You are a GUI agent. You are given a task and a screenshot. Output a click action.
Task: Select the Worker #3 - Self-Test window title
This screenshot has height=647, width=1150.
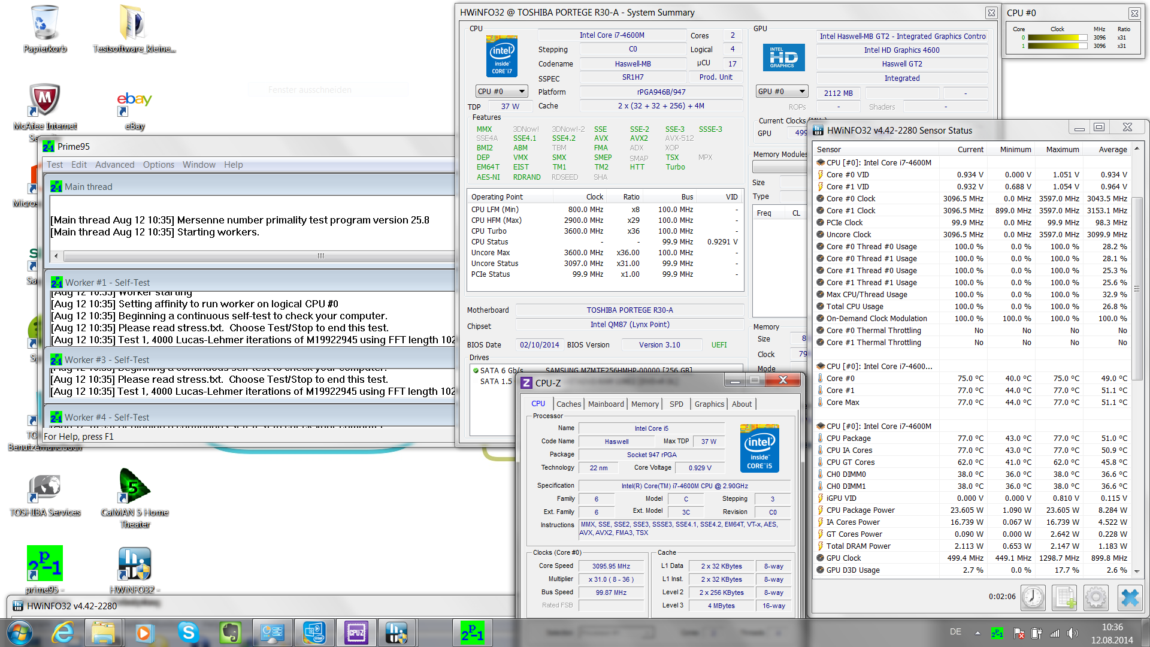(107, 360)
